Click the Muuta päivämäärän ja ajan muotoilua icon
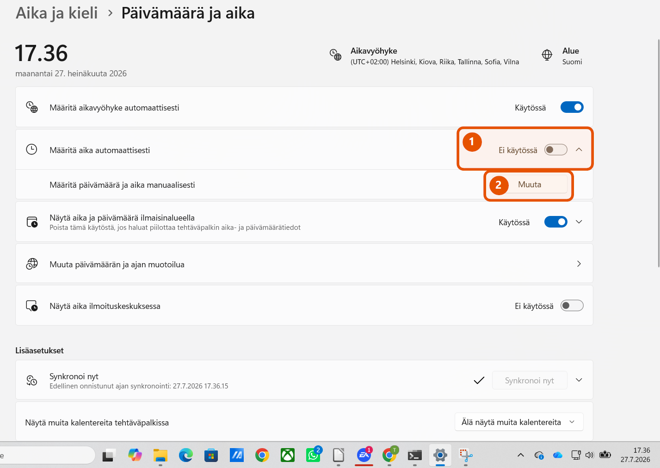The image size is (660, 468). coord(31,264)
